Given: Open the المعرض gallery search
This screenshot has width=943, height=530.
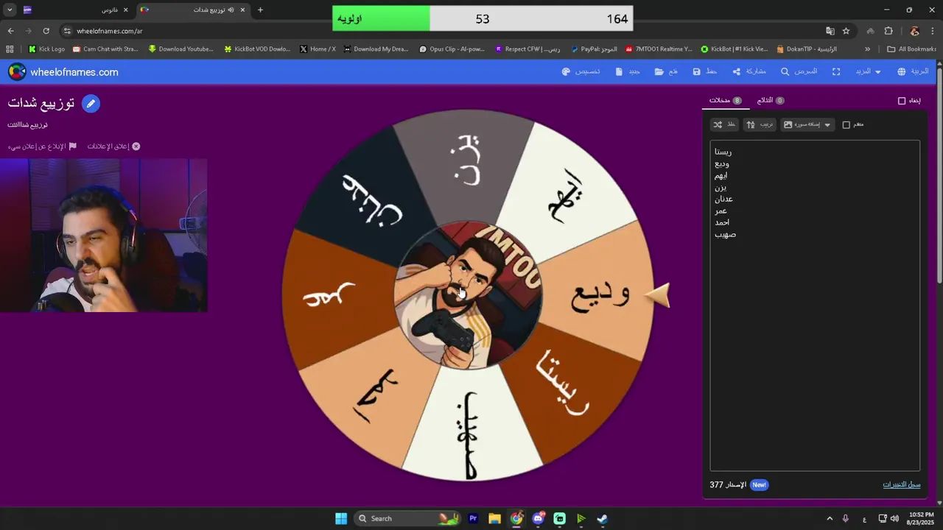Looking at the screenshot, I should coord(799,71).
